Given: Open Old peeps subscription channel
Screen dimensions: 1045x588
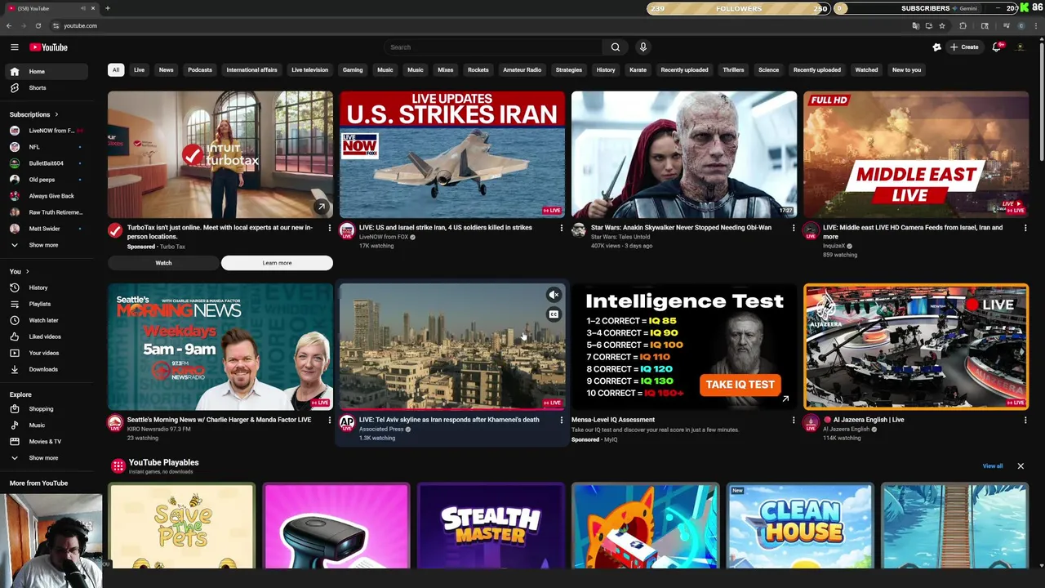Looking at the screenshot, I should coord(46,180).
